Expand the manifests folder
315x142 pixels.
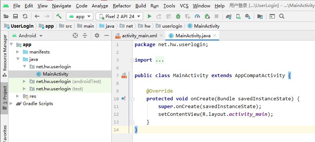point(18,52)
